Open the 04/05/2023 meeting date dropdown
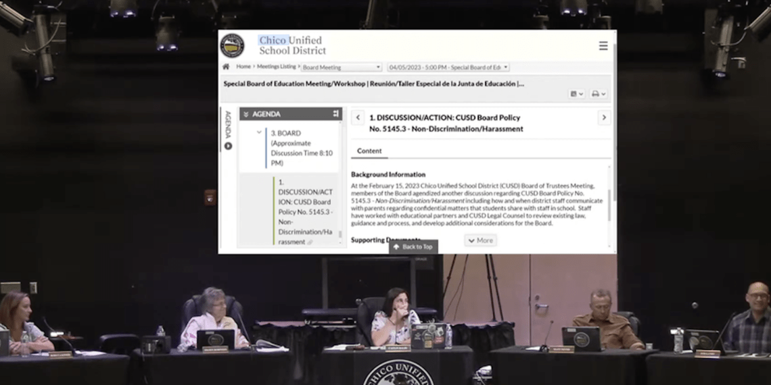 (x=448, y=68)
